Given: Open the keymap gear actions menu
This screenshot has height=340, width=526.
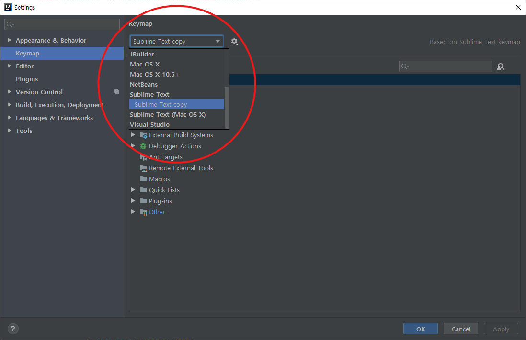Looking at the screenshot, I should pyautogui.click(x=234, y=42).
